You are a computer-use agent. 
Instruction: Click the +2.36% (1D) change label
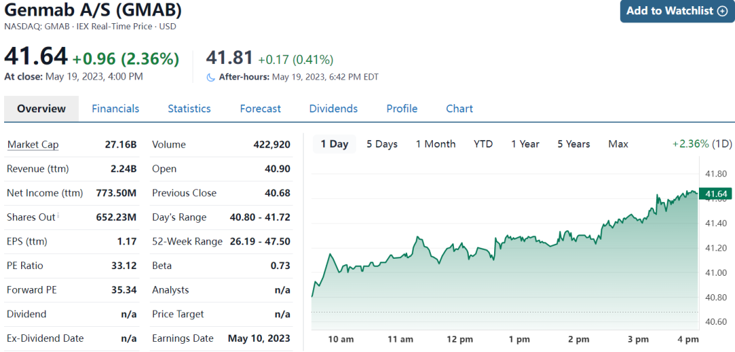click(702, 144)
